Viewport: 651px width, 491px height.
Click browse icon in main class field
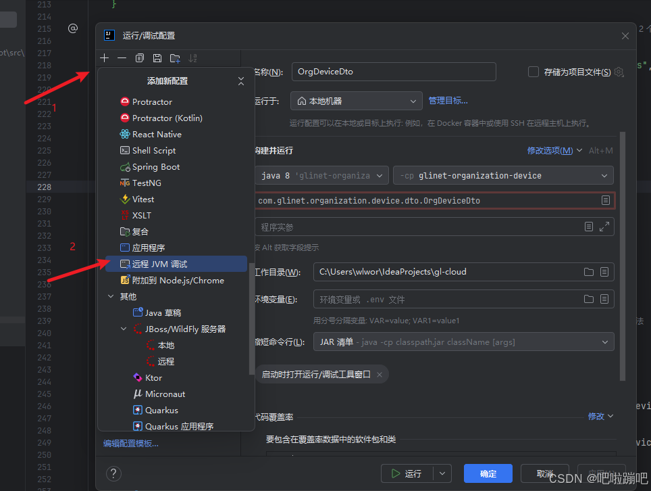click(606, 200)
